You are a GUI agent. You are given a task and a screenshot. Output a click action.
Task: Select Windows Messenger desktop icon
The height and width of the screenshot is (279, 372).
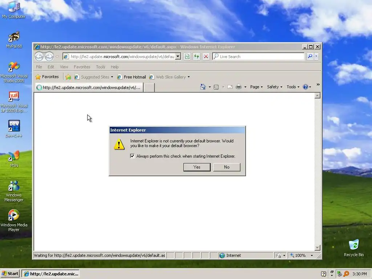tap(14, 191)
